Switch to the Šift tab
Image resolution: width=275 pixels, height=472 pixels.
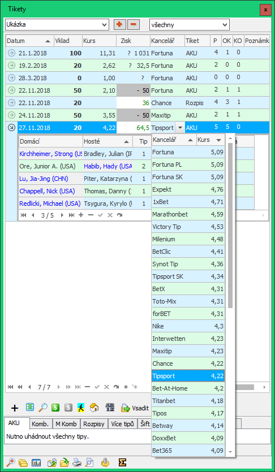[x=144, y=424]
